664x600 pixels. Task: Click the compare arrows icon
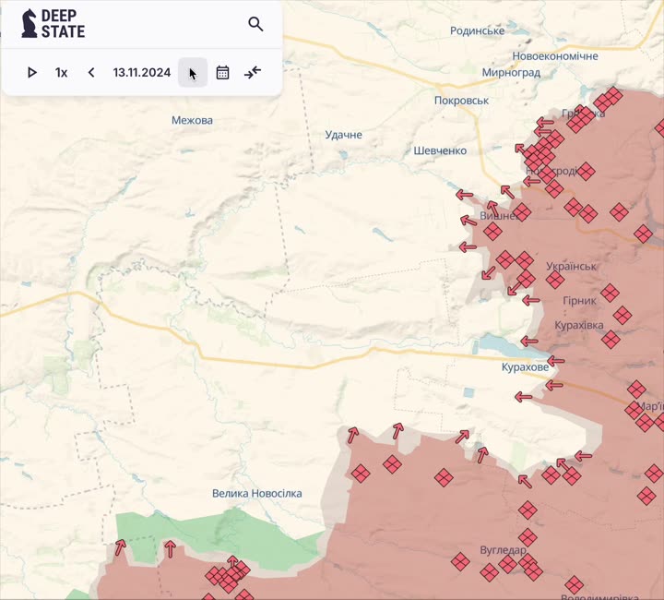(253, 72)
